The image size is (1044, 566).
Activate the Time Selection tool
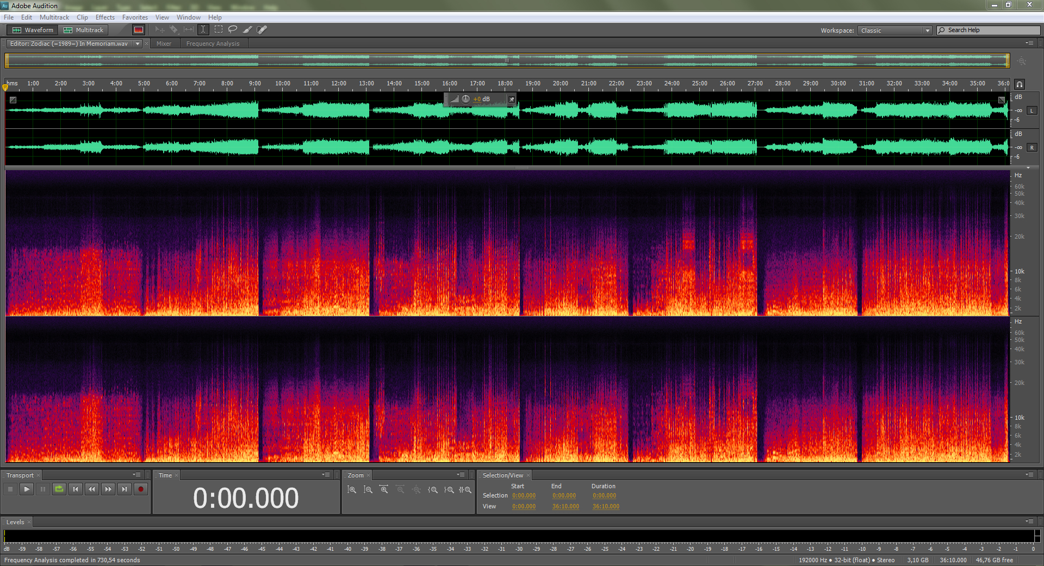pyautogui.click(x=203, y=29)
